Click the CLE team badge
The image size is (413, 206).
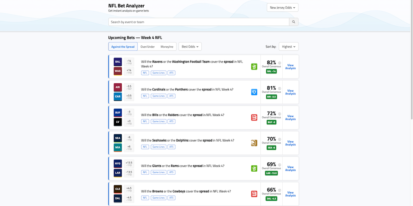[118, 189]
